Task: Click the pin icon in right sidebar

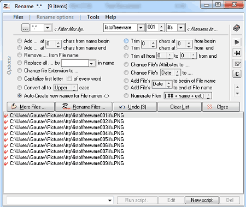Action: 237,53
